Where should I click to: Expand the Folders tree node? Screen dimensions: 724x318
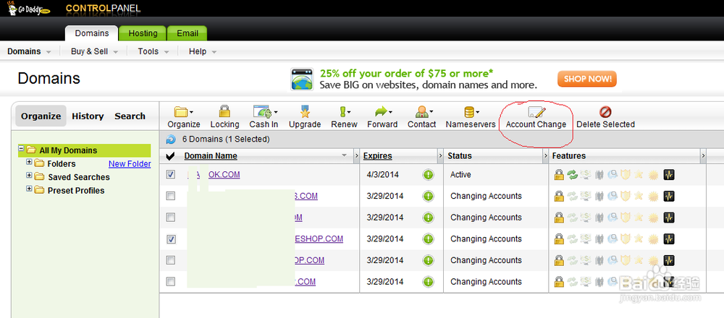pos(29,162)
